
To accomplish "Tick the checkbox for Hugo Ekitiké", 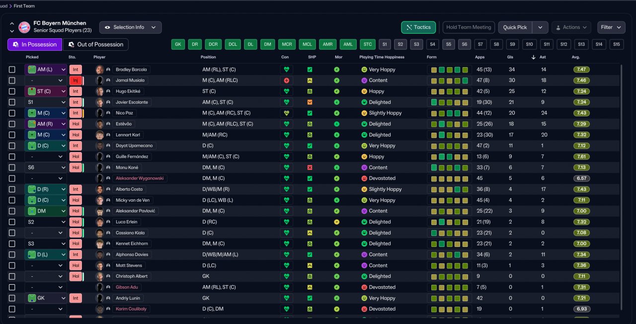I will (12, 91).
